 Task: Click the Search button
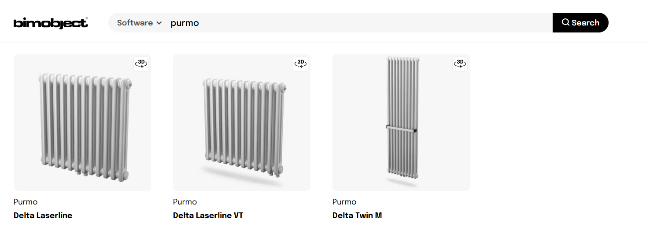click(580, 22)
